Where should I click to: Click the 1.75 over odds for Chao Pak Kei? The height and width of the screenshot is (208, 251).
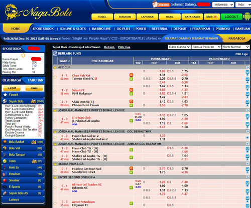click(x=185, y=71)
